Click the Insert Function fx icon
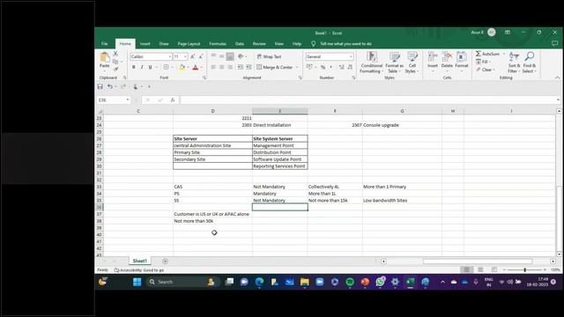The width and height of the screenshot is (564, 317). pos(173,100)
